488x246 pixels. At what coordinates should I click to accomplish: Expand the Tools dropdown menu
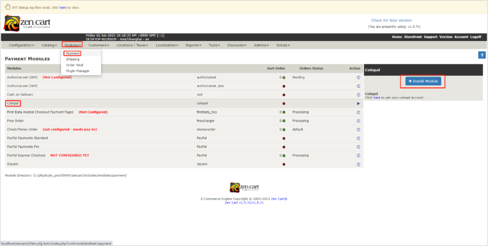pyautogui.click(x=214, y=45)
